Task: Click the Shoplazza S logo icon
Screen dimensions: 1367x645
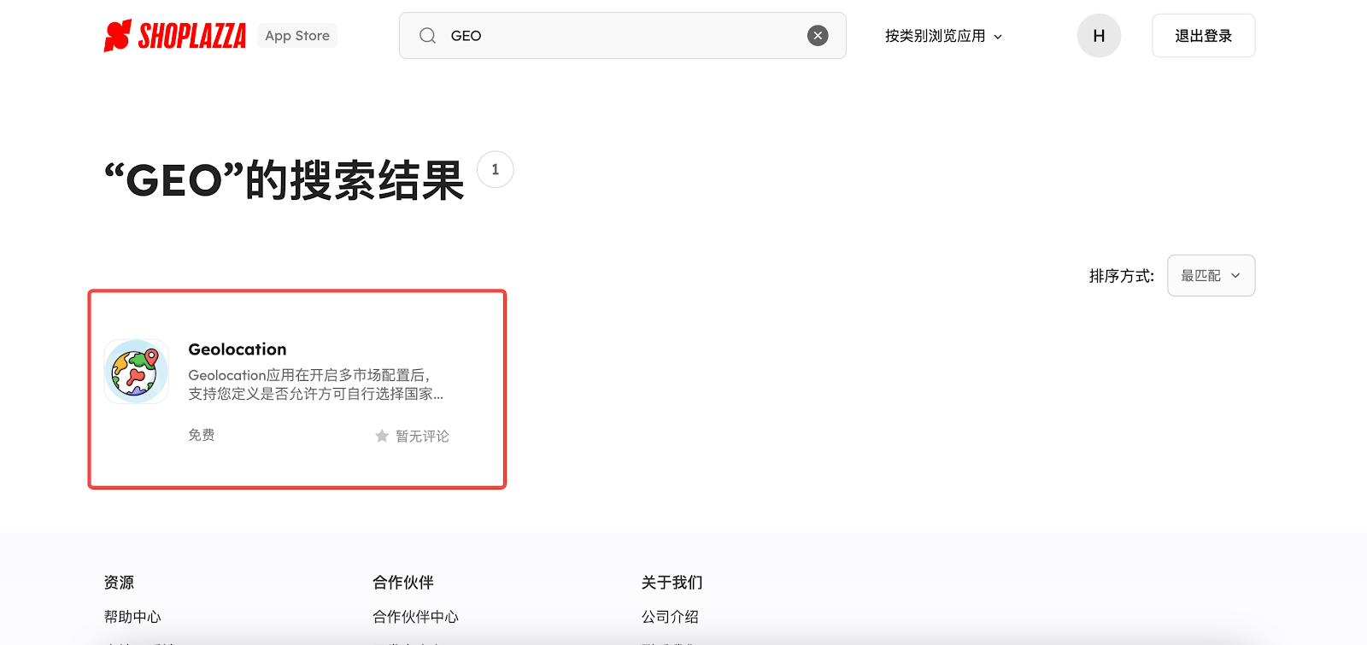Action: 118,36
